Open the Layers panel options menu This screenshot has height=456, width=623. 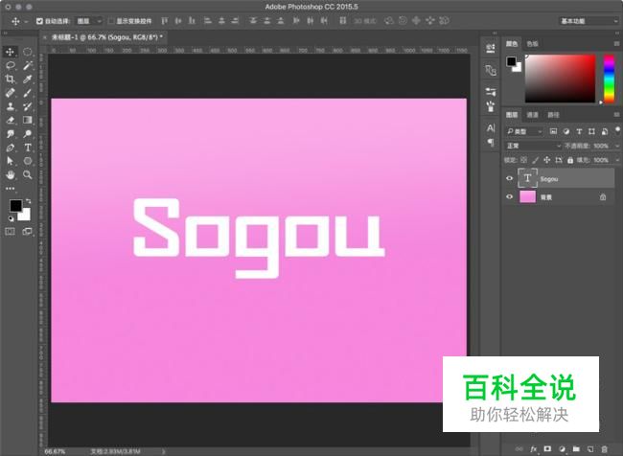point(616,115)
